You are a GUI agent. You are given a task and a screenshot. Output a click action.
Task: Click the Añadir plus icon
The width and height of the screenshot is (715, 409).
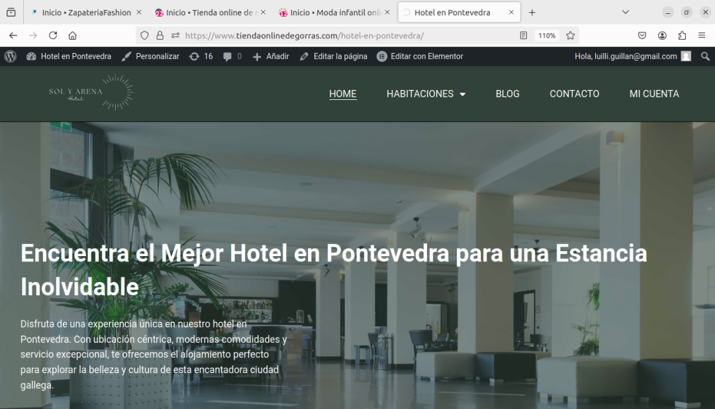point(257,56)
